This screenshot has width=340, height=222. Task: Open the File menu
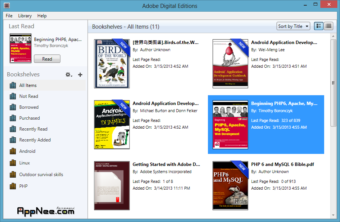point(9,16)
